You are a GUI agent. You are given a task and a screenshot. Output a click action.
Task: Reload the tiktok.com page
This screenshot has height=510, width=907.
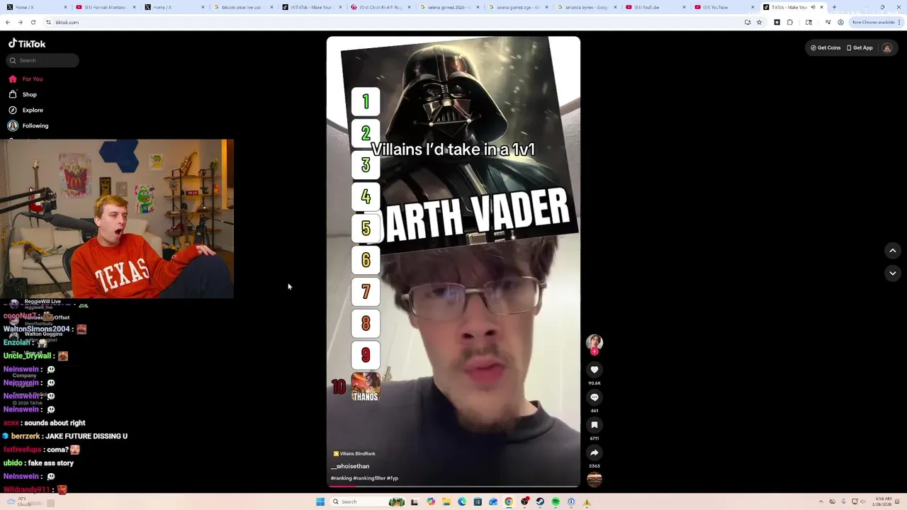tap(33, 22)
